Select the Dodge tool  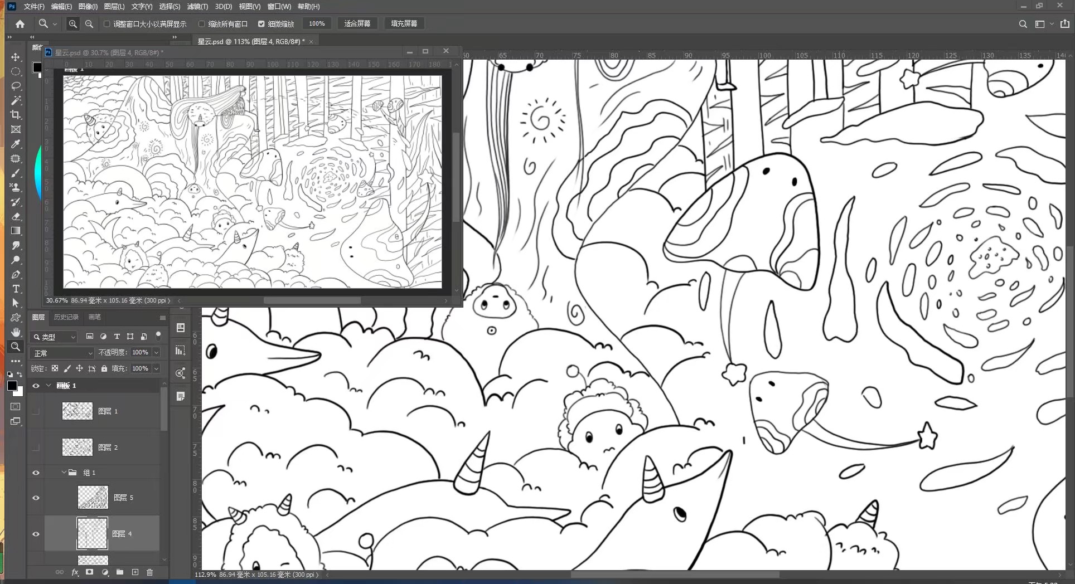point(16,260)
